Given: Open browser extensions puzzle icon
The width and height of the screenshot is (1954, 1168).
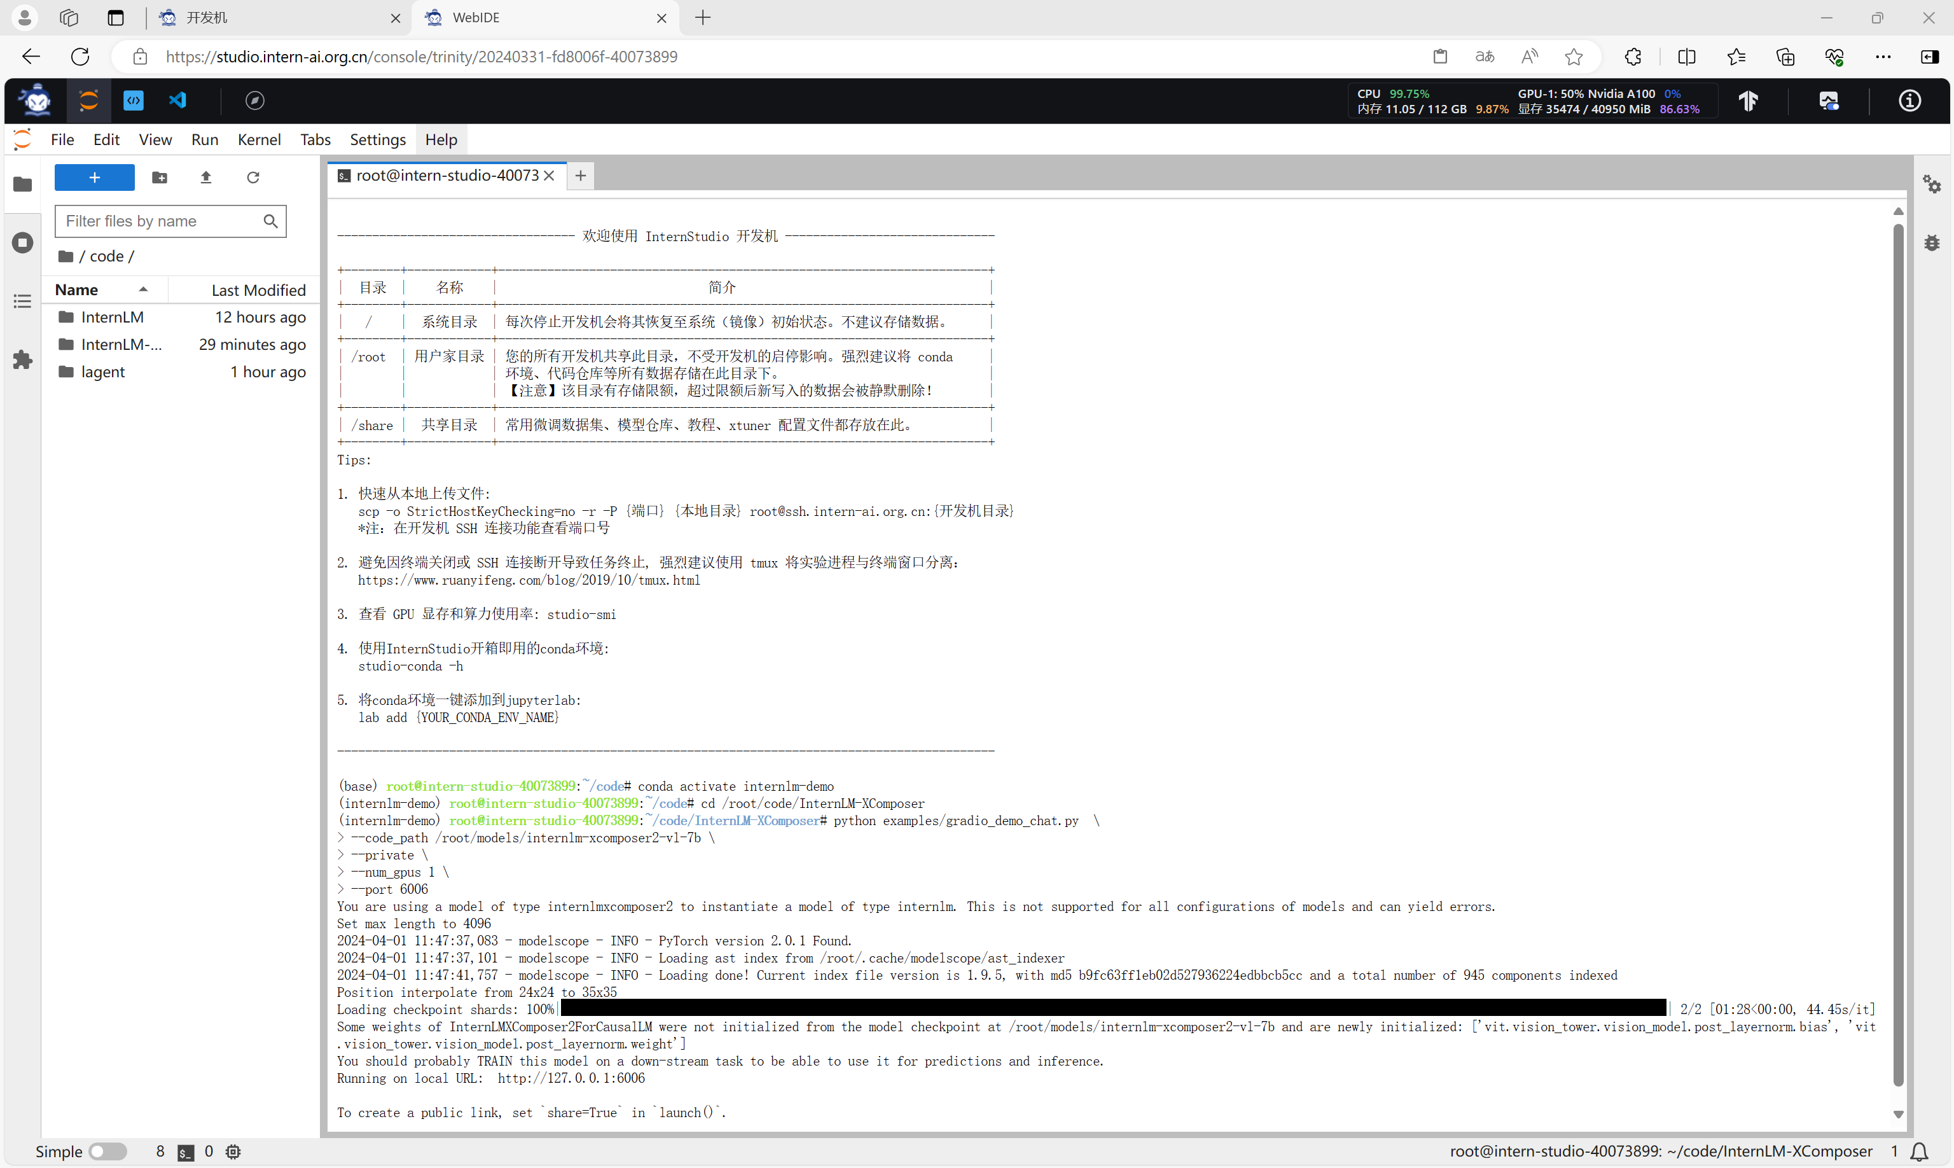Looking at the screenshot, I should tap(1633, 57).
